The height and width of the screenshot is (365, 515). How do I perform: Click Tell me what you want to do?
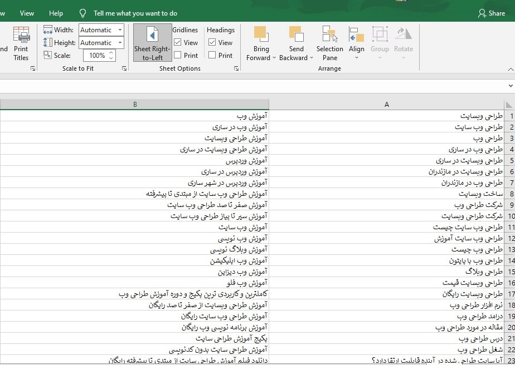pyautogui.click(x=135, y=13)
